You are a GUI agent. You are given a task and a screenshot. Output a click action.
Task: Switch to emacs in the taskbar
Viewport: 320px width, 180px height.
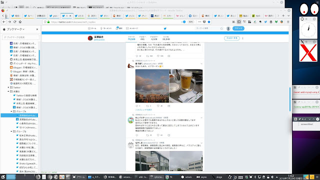tap(125, 177)
